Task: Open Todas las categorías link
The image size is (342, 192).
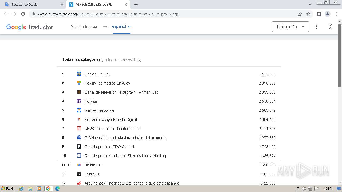Action: (81, 59)
